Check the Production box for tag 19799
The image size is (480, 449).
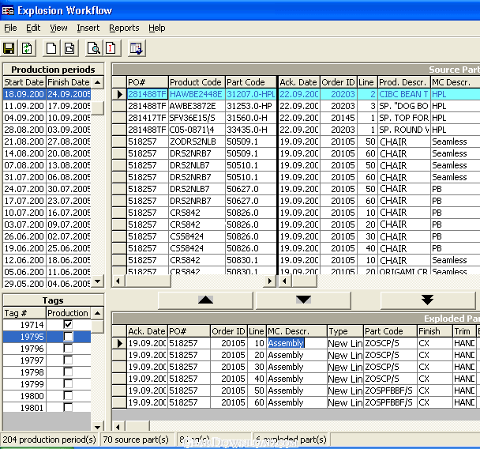(68, 383)
